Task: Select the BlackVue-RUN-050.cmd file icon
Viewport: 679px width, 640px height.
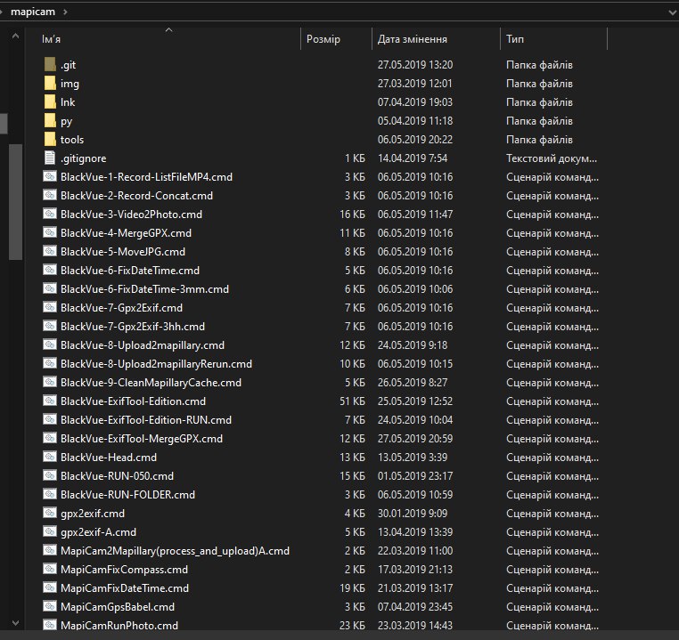Action: pyautogui.click(x=50, y=474)
